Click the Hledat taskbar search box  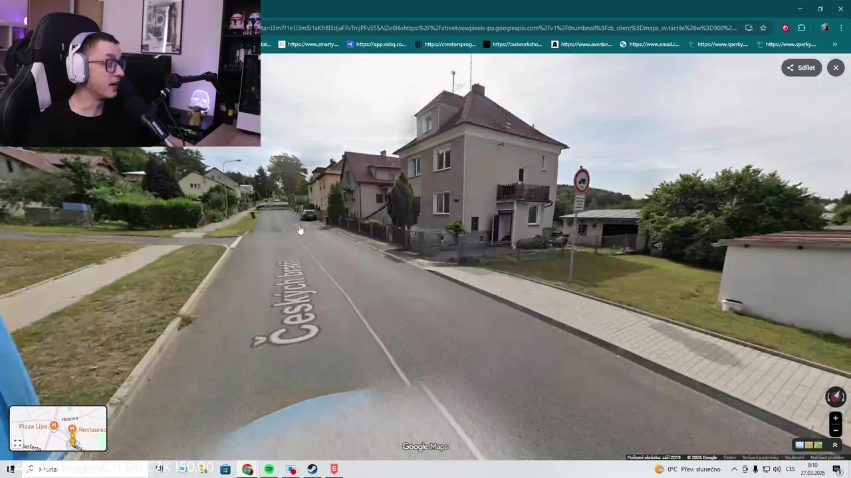(86, 469)
